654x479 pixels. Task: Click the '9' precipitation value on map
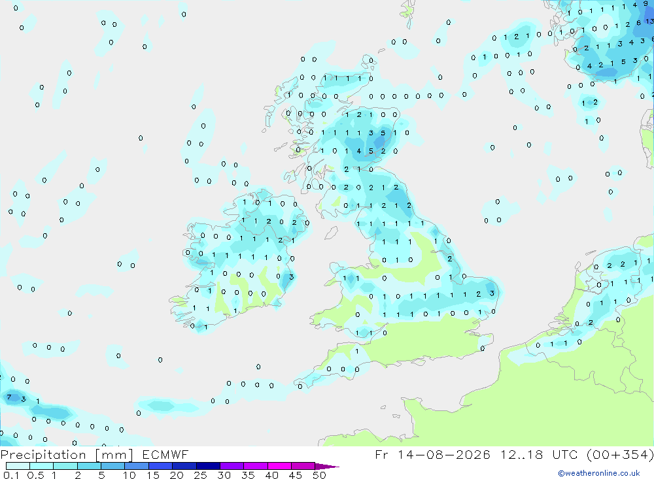coord(645,4)
